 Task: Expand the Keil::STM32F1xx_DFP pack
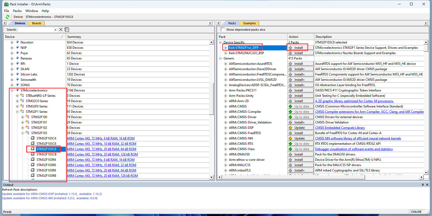(225, 48)
